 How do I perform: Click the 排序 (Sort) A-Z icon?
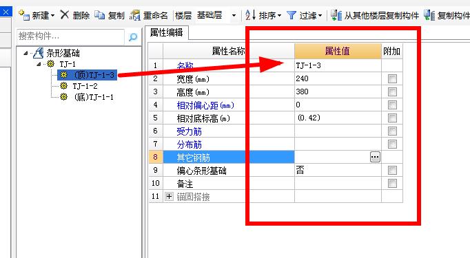coord(250,14)
